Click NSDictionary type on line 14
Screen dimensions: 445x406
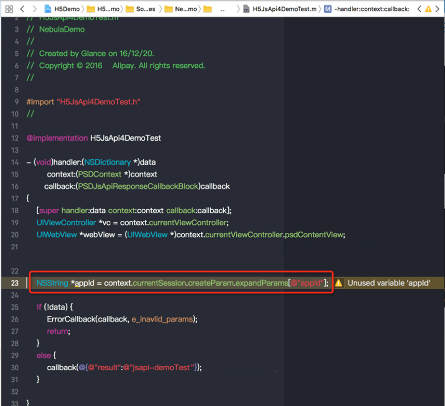(x=107, y=162)
